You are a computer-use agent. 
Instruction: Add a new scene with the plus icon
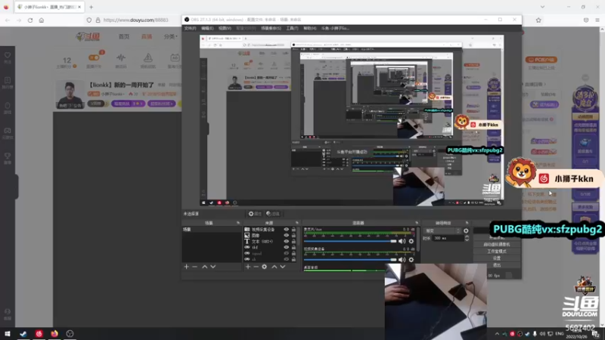click(186, 267)
